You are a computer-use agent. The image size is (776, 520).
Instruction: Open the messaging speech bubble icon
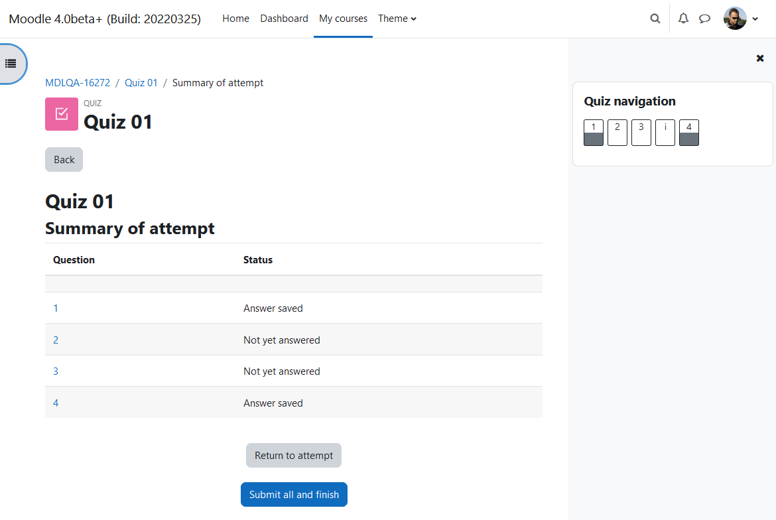coord(704,19)
